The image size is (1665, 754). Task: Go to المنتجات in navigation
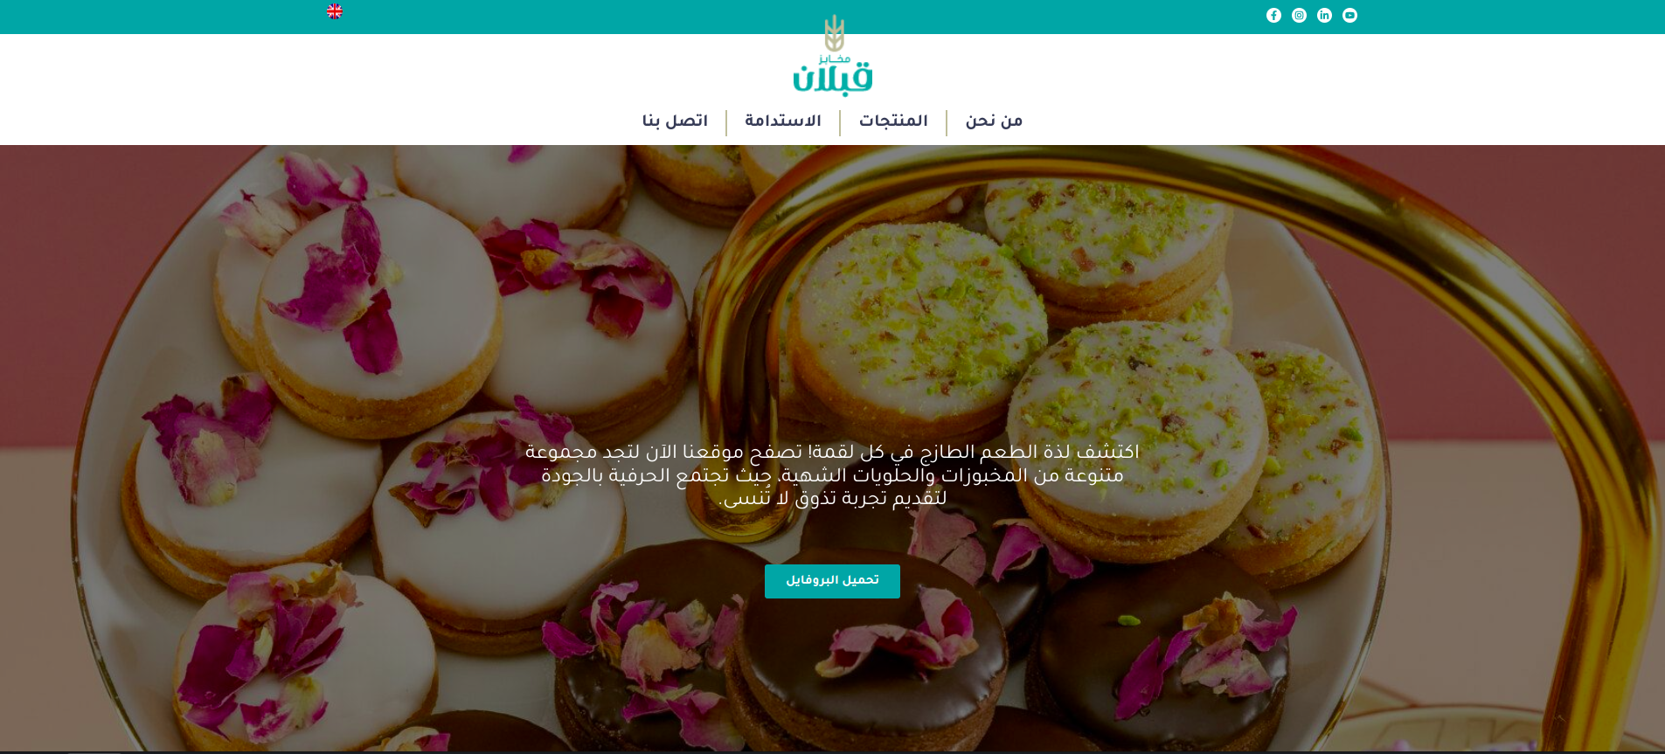click(893, 121)
